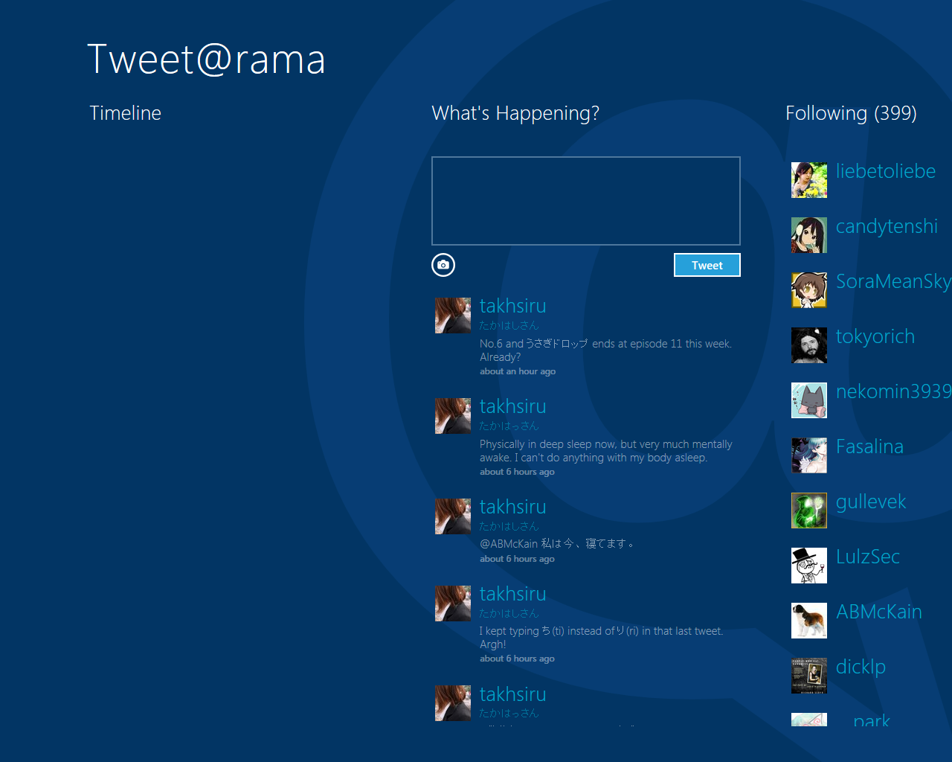952x762 pixels.
Task: Select nekomin3939 username
Action: point(894,391)
